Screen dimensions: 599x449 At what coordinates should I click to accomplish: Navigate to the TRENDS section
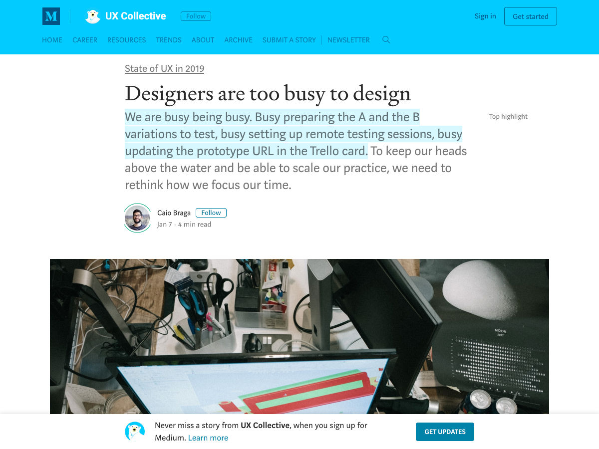(169, 40)
